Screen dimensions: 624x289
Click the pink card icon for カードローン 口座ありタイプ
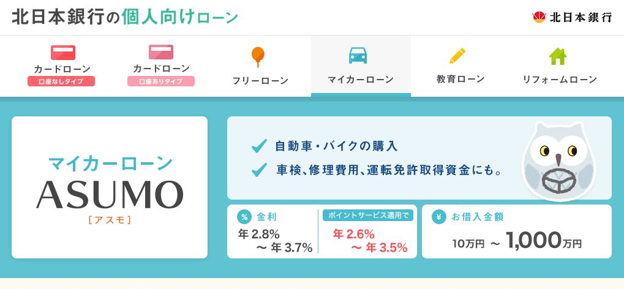coord(161,52)
